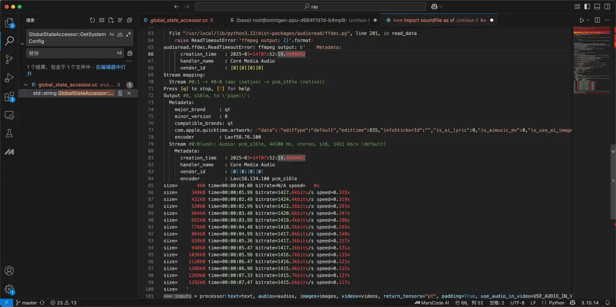616x307 pixels.
Task: Split editor right
Action: [x=597, y=20]
